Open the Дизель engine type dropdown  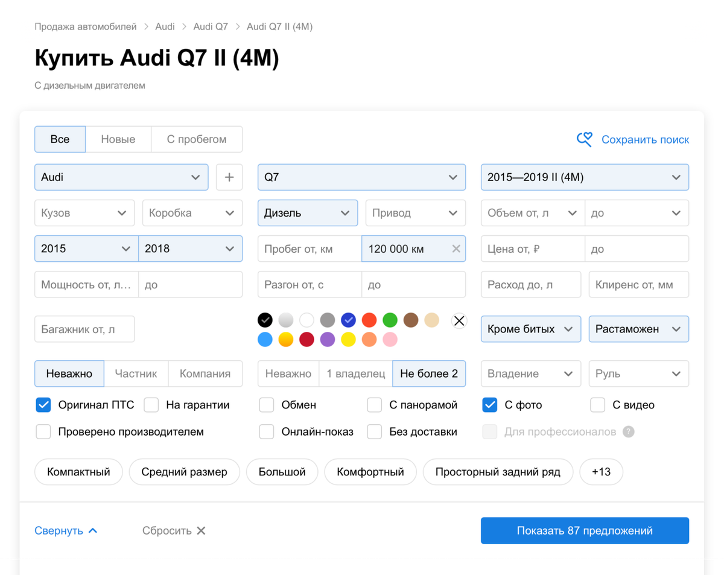pyautogui.click(x=308, y=213)
